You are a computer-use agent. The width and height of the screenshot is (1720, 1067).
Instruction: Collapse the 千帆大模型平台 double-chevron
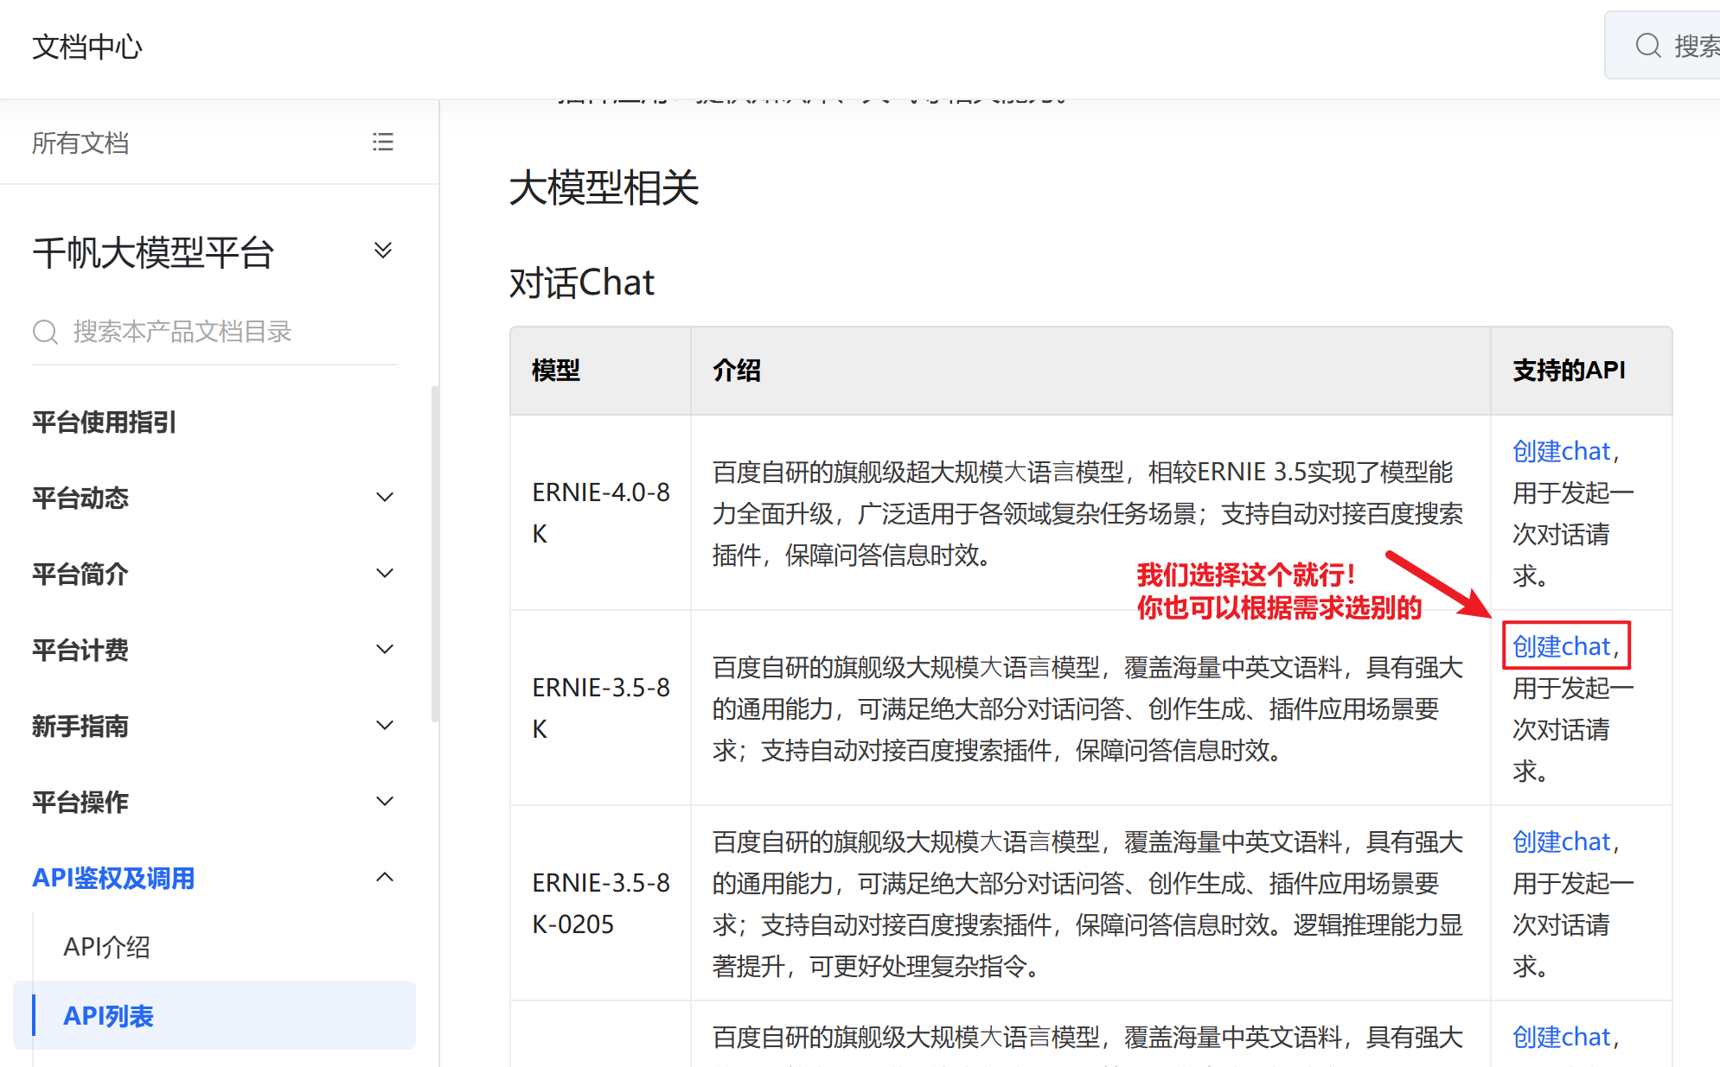coord(383,251)
